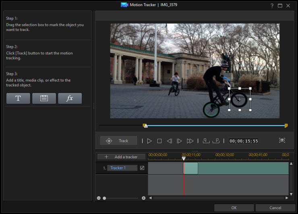298x214 pixels.
Task: Click the Track button to start tracking
Action: (118, 141)
